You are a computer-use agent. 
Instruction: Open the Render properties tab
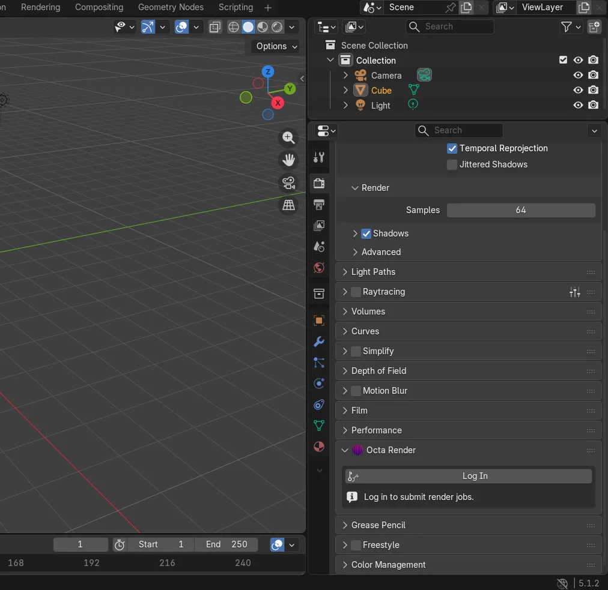[319, 183]
